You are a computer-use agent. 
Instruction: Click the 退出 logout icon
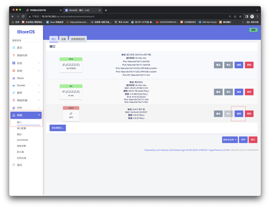(14, 165)
